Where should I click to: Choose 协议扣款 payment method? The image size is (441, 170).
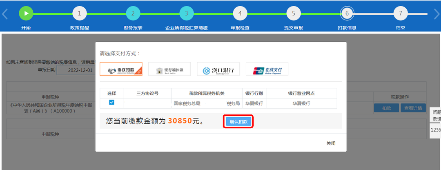coord(121,69)
